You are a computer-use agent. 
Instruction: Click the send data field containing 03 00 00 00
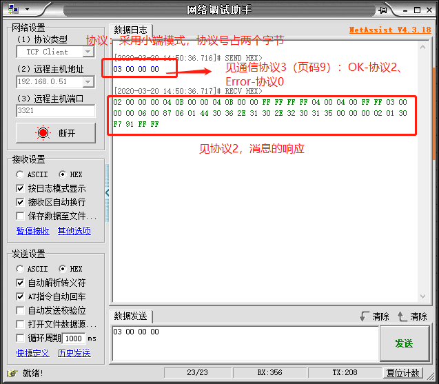[x=245, y=343]
